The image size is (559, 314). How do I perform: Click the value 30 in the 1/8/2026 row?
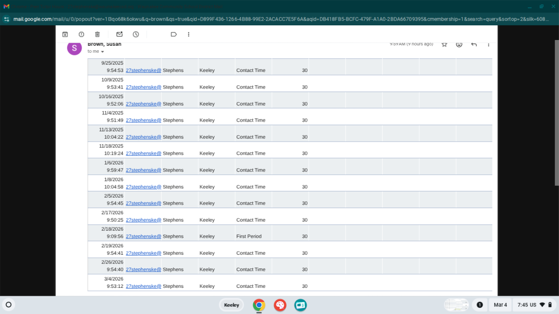[x=305, y=187]
